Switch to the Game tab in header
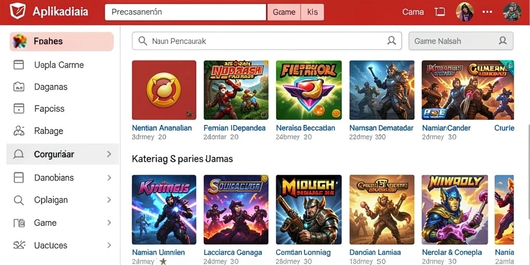 tap(284, 12)
